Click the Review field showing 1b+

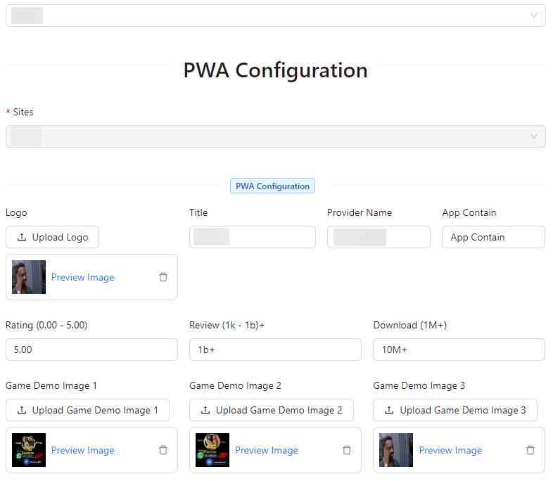[275, 349]
